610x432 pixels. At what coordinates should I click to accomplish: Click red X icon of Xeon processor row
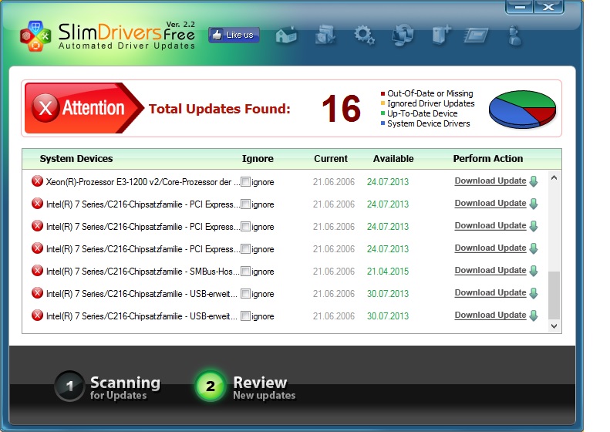tap(37, 181)
